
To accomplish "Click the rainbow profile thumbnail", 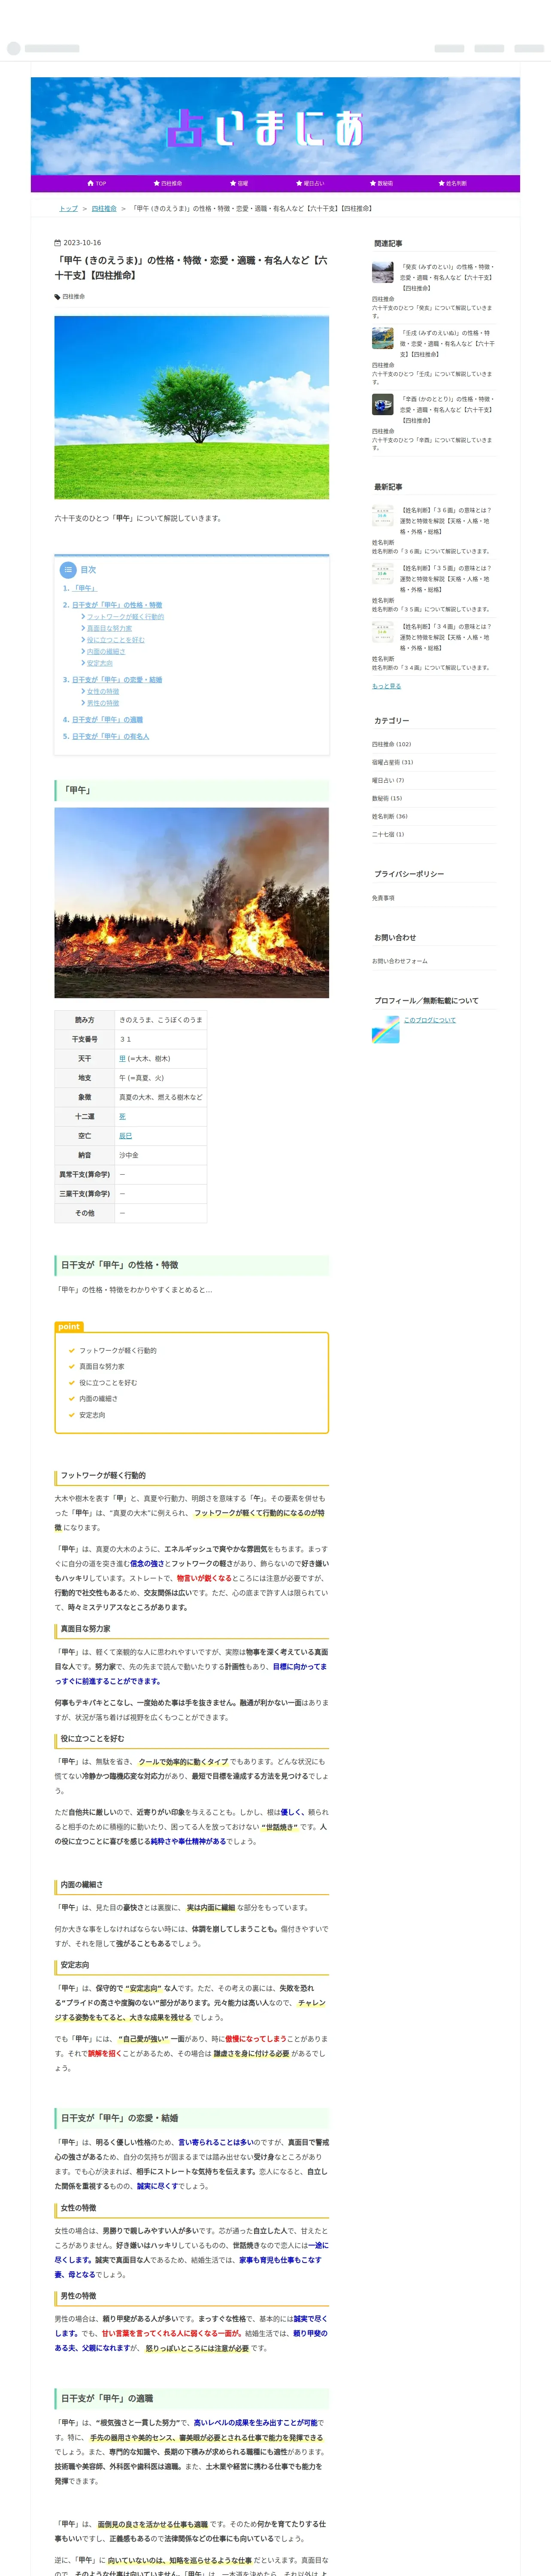I will pos(385,1029).
